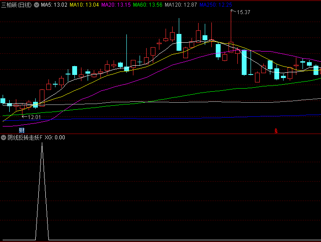
Task: Click the green MA60: 13.56 label
Action: 148,5
